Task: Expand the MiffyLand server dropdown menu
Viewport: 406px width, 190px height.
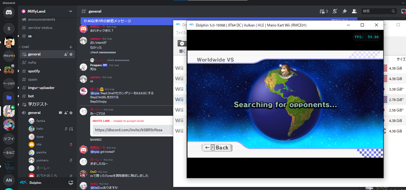Action: pyautogui.click(x=70, y=11)
